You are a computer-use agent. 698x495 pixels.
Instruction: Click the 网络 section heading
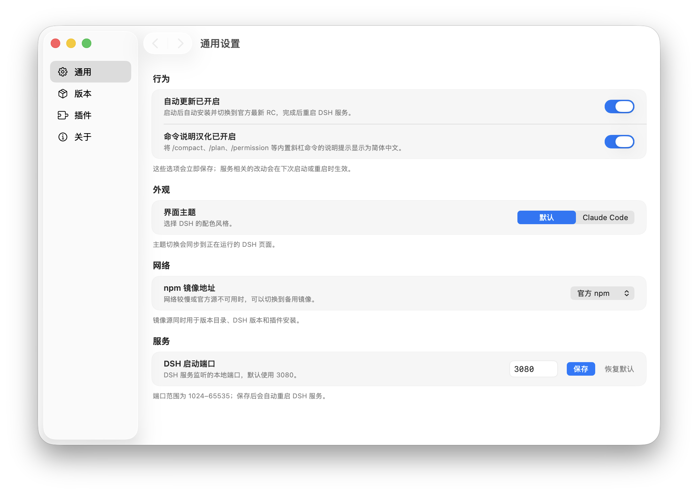pyautogui.click(x=161, y=265)
